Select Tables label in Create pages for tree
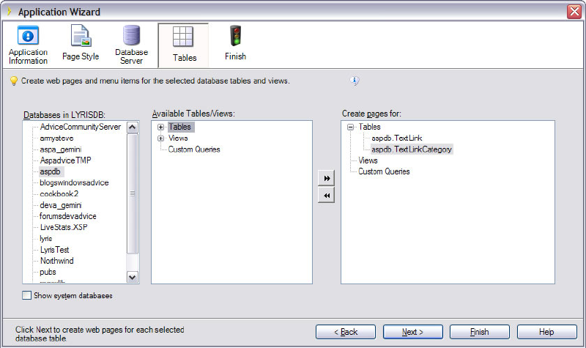The image size is (586, 348). [x=370, y=127]
